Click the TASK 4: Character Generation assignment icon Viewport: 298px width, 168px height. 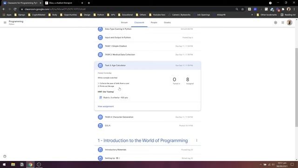[100, 117]
